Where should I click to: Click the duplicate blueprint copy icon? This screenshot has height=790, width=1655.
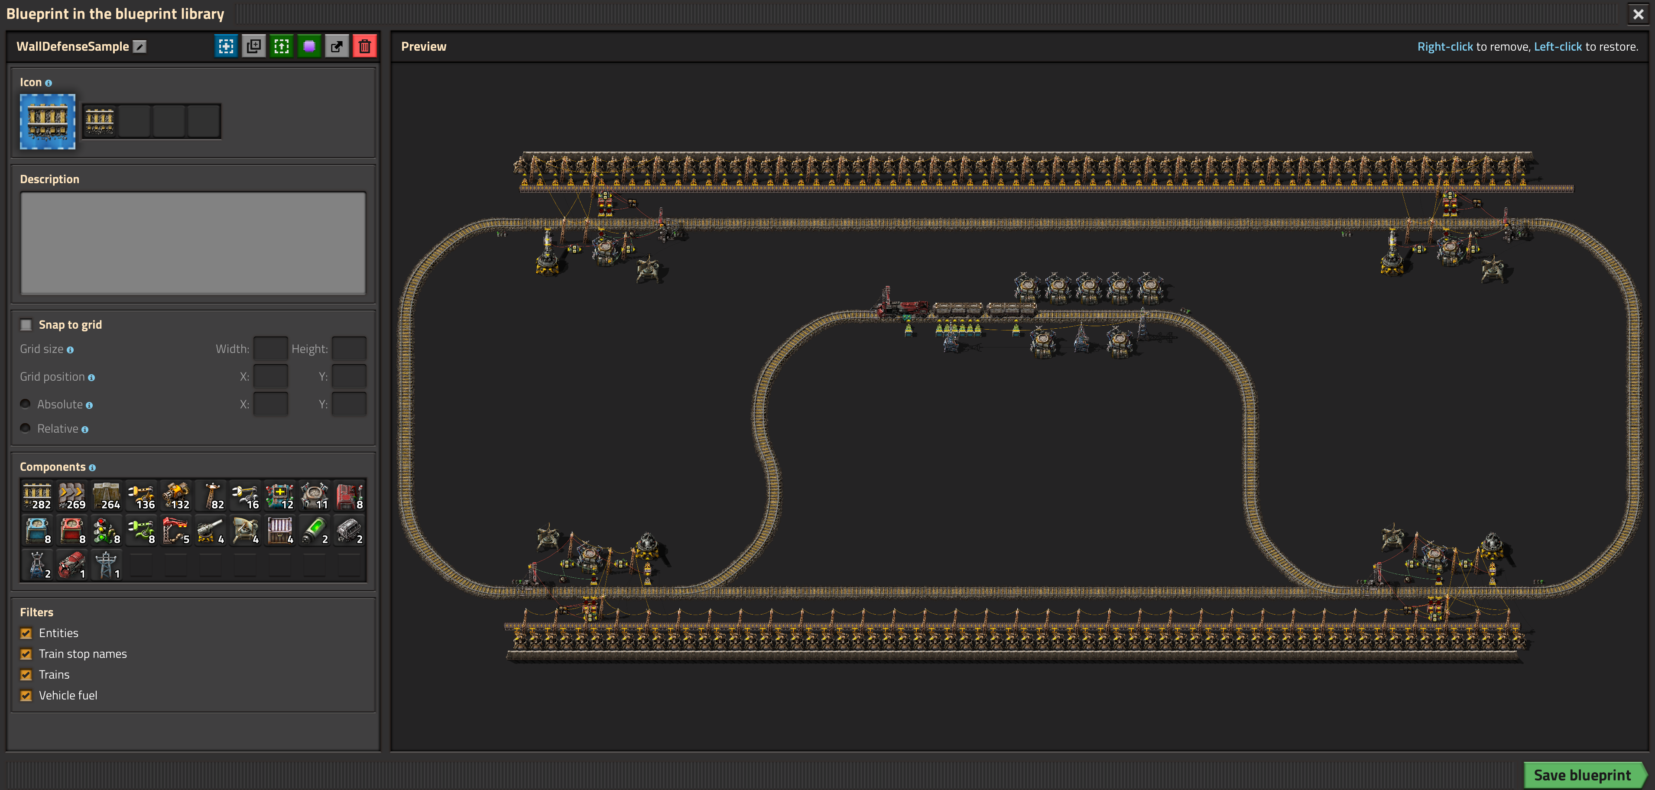pyautogui.click(x=254, y=46)
